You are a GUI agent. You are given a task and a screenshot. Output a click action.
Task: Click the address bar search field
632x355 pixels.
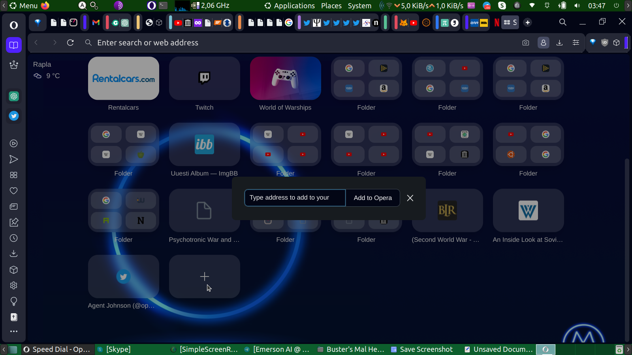[x=300, y=43]
